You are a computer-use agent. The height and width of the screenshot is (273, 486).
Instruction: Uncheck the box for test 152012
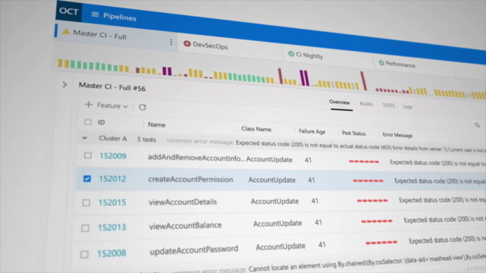(x=87, y=179)
